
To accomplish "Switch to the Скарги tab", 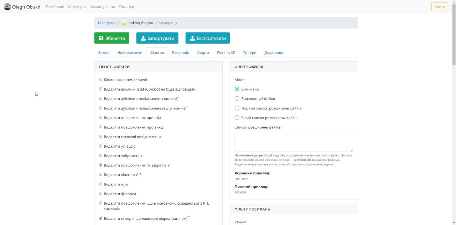I will pos(203,52).
